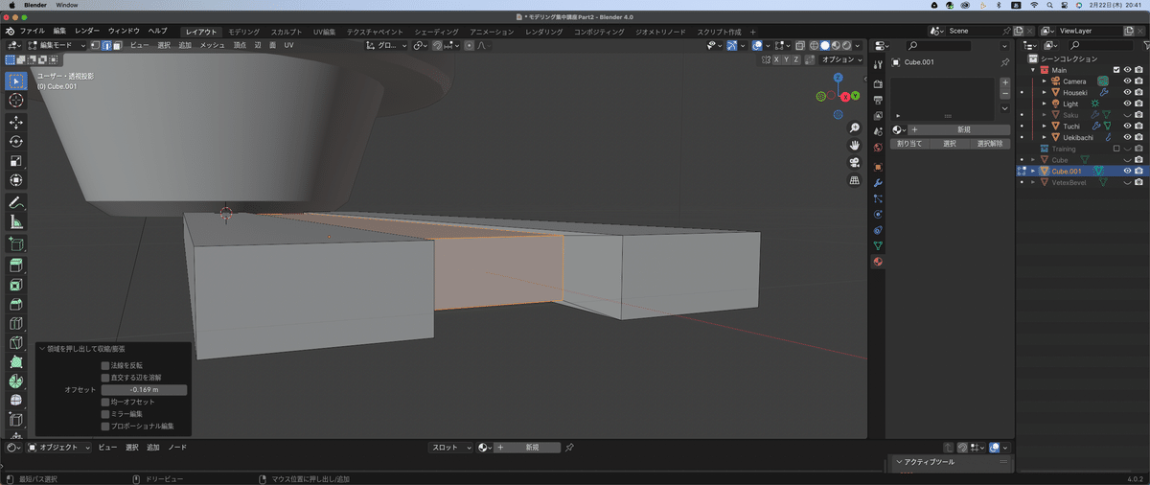
Task: Hide the Houseki object in viewport
Action: click(1127, 92)
